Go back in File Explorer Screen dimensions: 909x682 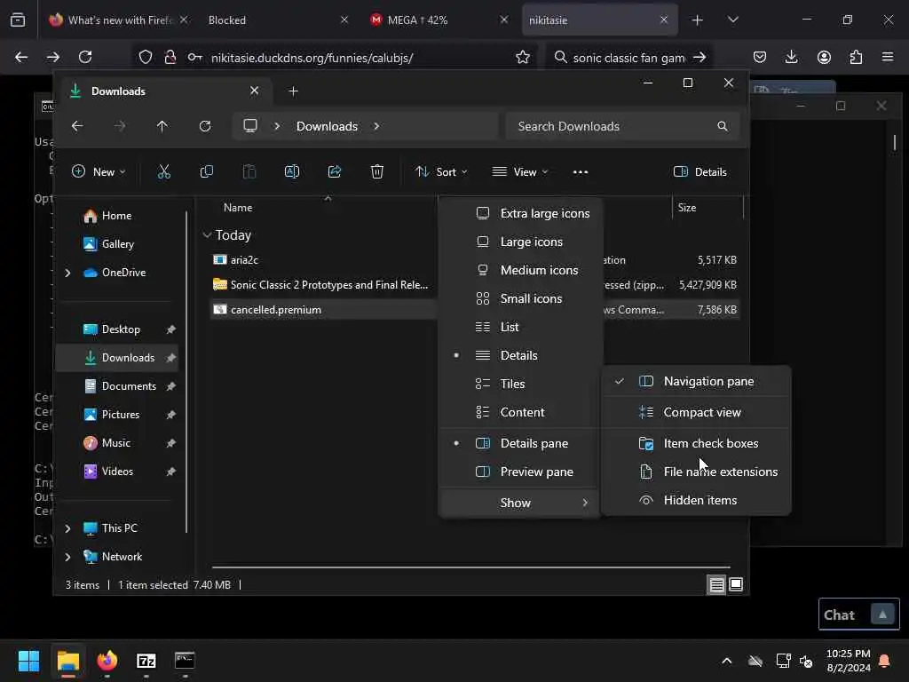(77, 126)
